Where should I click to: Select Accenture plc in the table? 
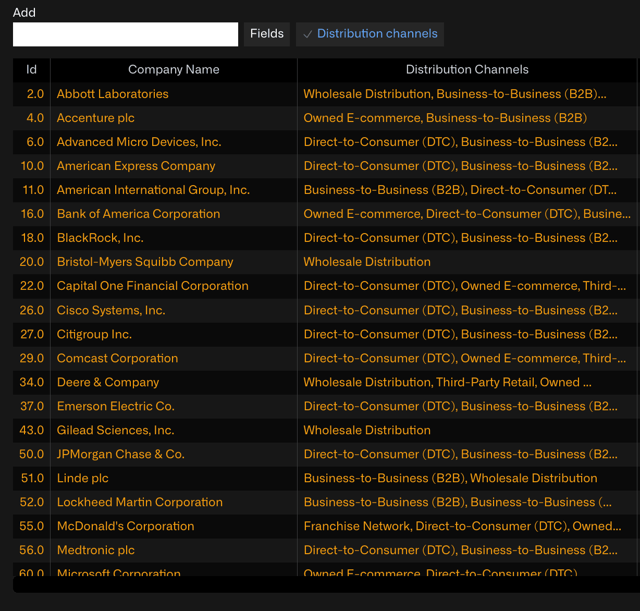click(95, 118)
